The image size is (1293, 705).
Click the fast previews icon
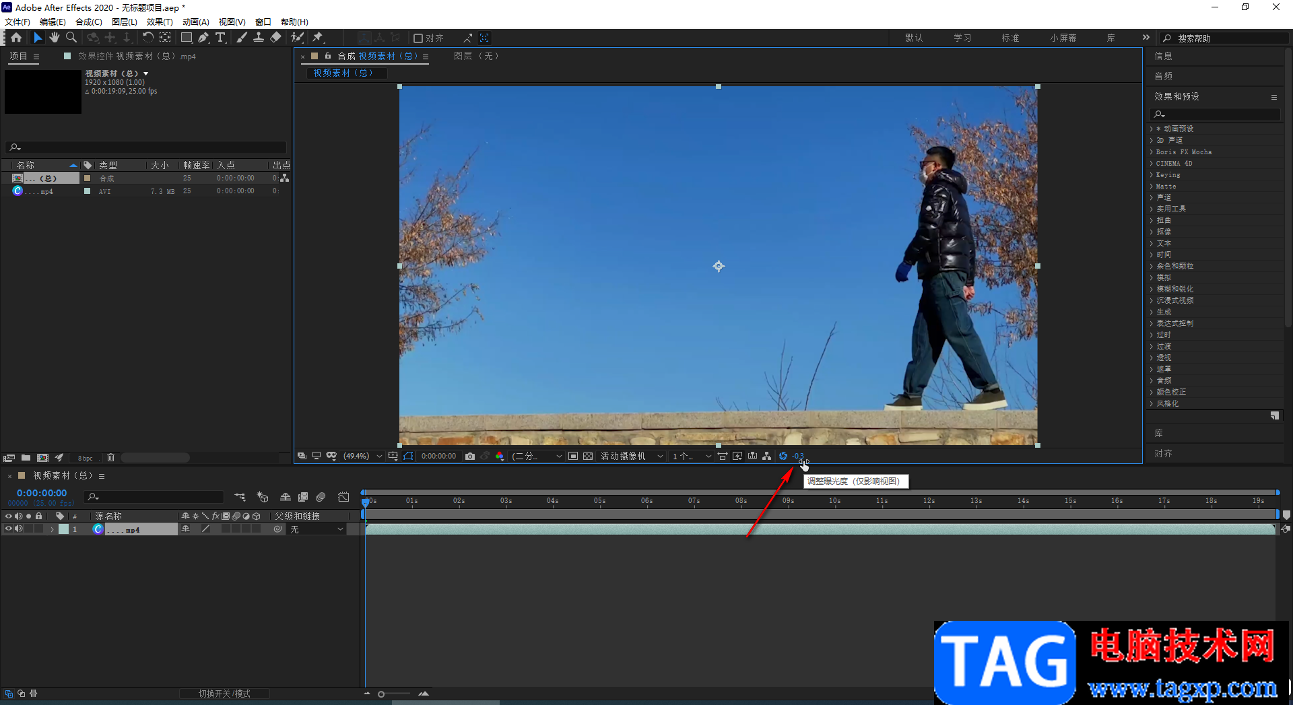(737, 456)
